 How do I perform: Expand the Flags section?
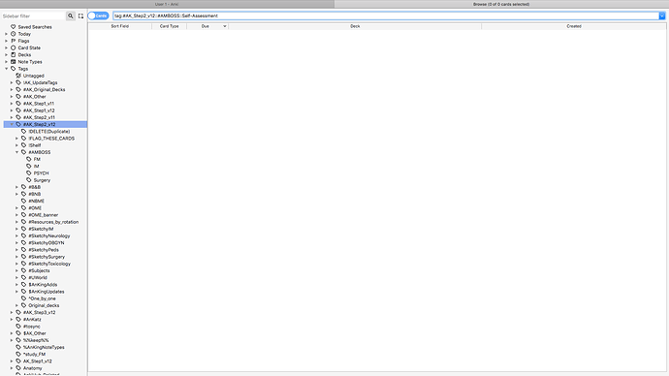7,41
